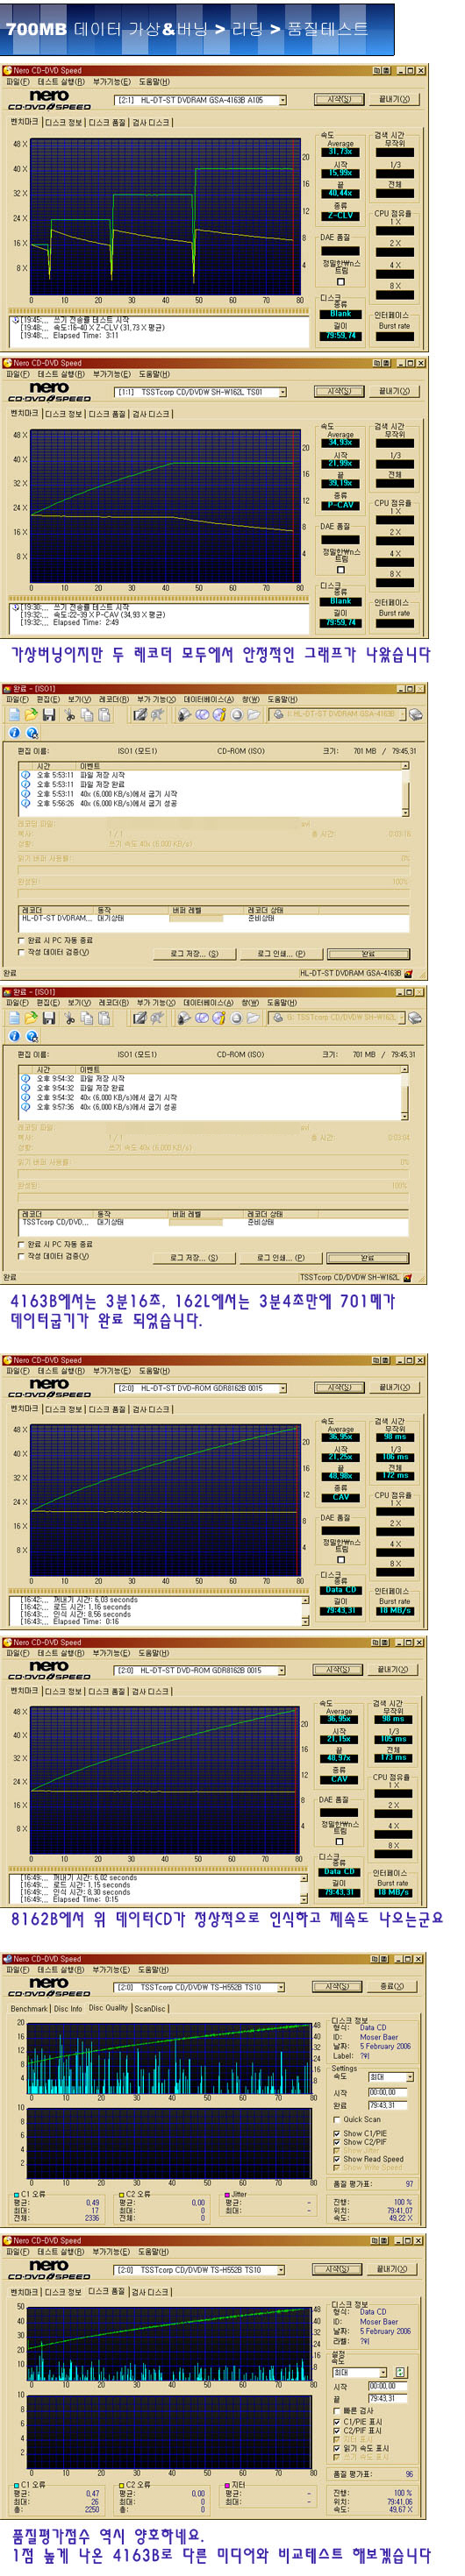Click 완료 button in GSA-4163B burn window

click(x=368, y=954)
